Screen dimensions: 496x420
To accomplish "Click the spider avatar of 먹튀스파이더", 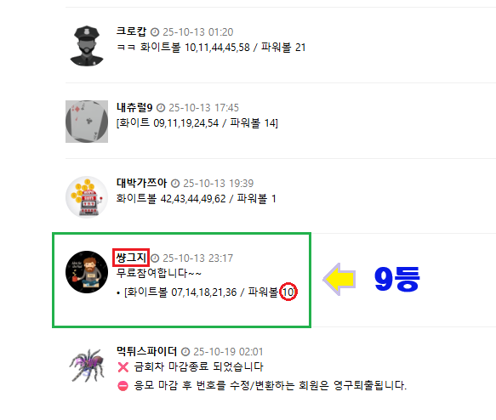I will 88,365.
